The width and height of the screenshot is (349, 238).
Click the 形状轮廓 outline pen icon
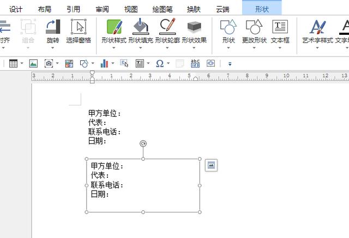coord(167,27)
